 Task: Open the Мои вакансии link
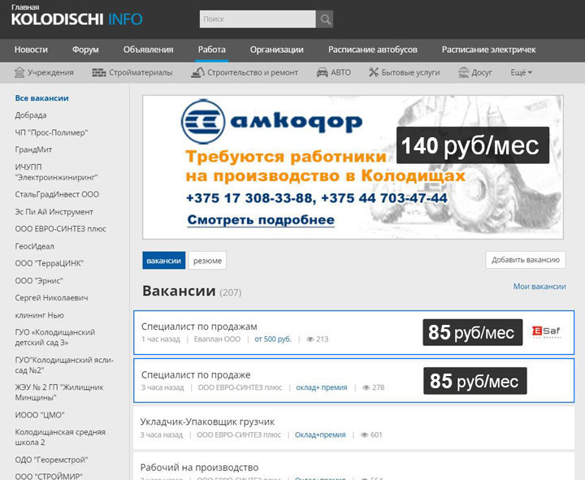point(539,287)
